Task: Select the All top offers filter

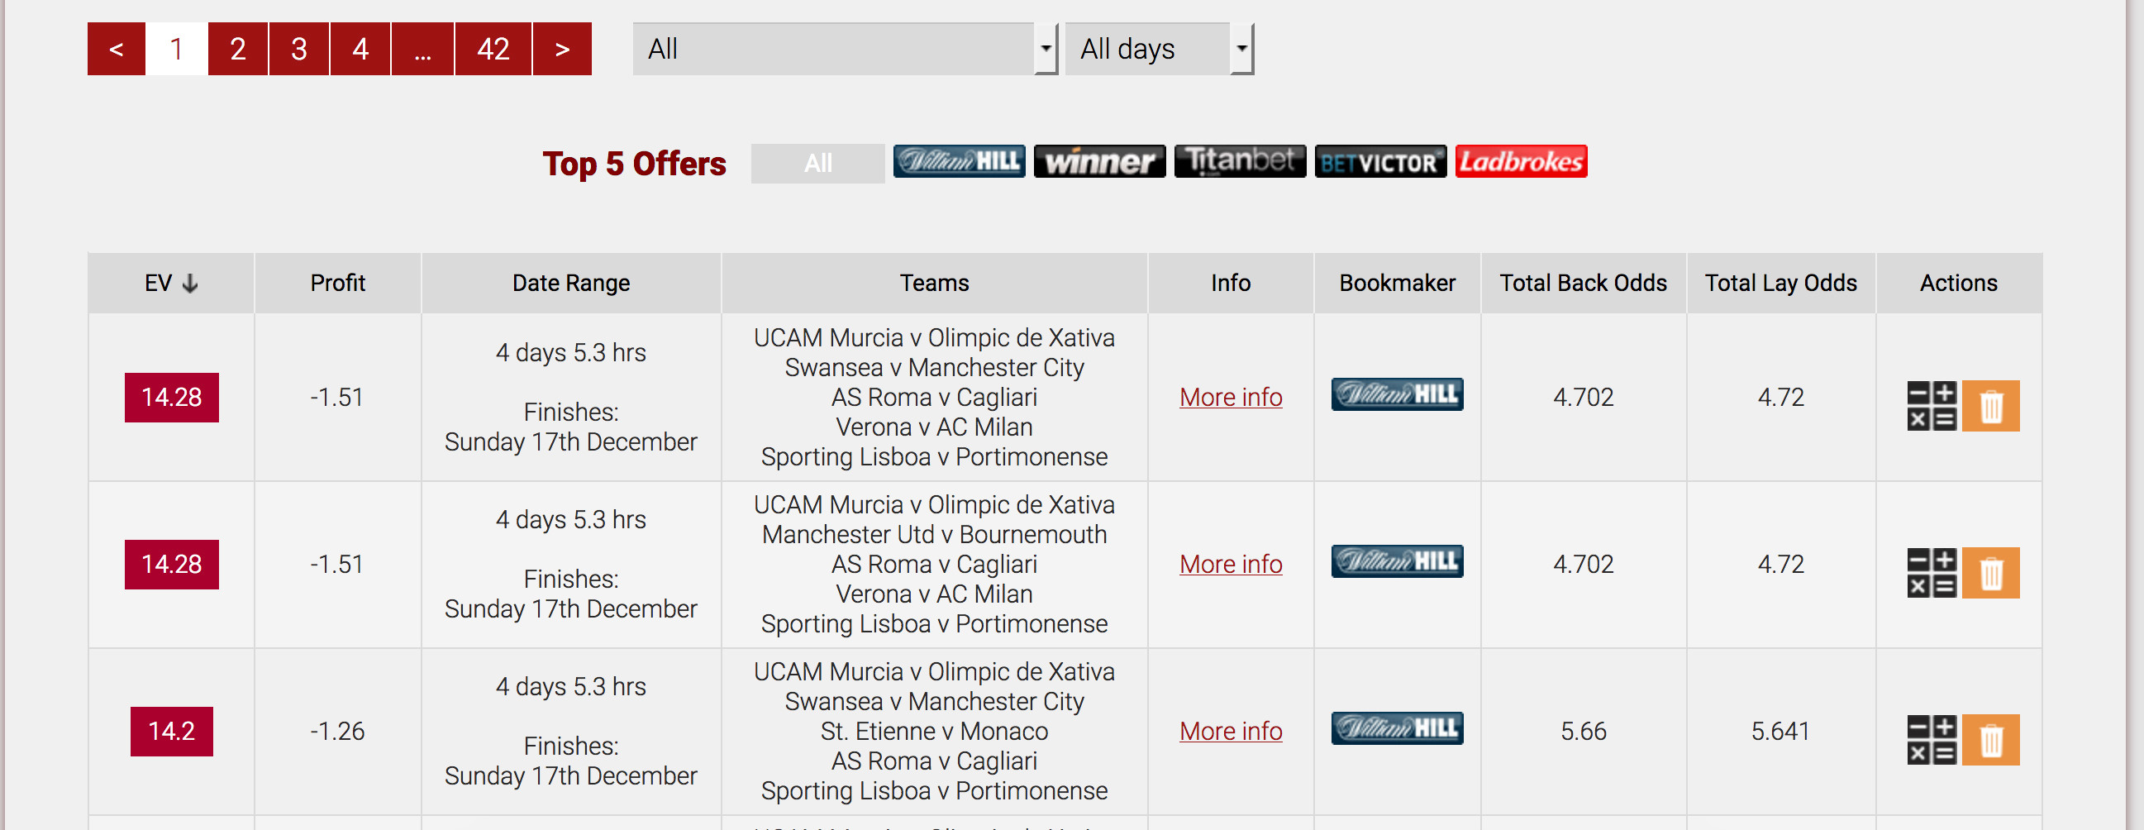Action: tap(817, 163)
